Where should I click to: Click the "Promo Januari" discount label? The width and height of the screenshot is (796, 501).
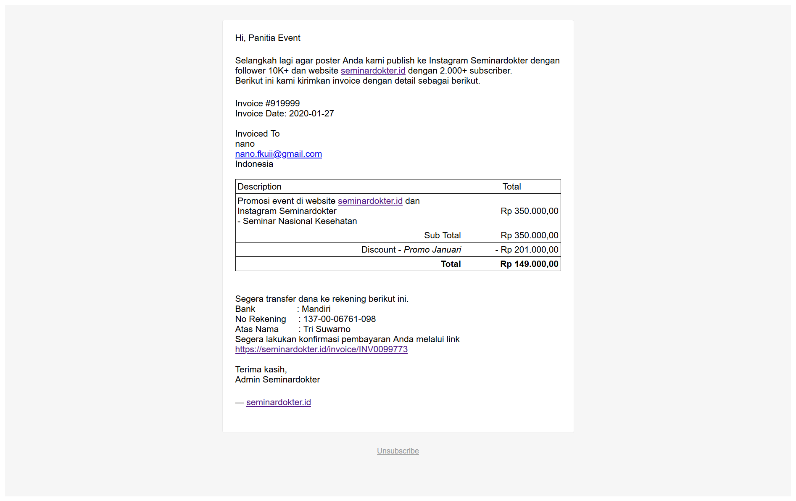tap(432, 250)
